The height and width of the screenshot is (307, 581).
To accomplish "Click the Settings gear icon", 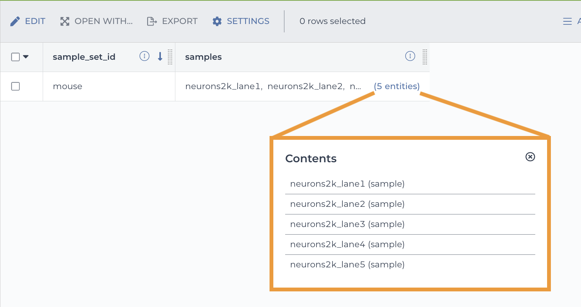I will [x=217, y=21].
